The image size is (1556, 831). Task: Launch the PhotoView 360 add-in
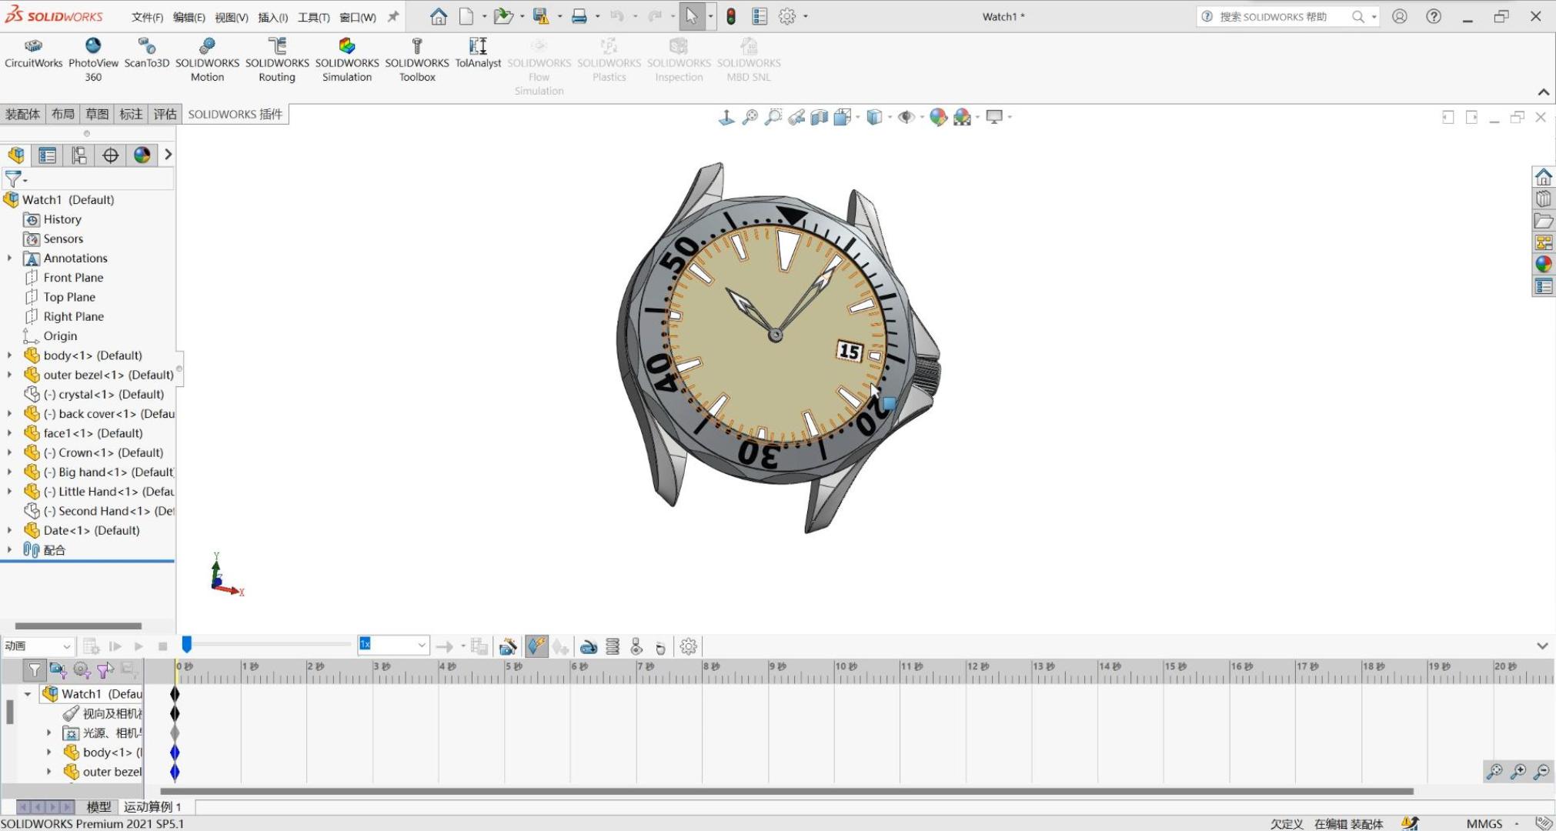click(93, 60)
